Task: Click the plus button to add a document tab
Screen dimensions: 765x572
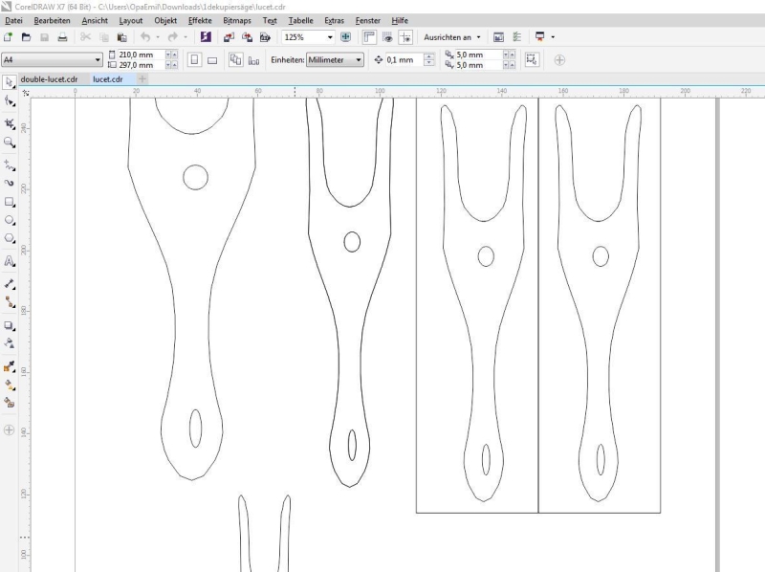Action: (142, 79)
